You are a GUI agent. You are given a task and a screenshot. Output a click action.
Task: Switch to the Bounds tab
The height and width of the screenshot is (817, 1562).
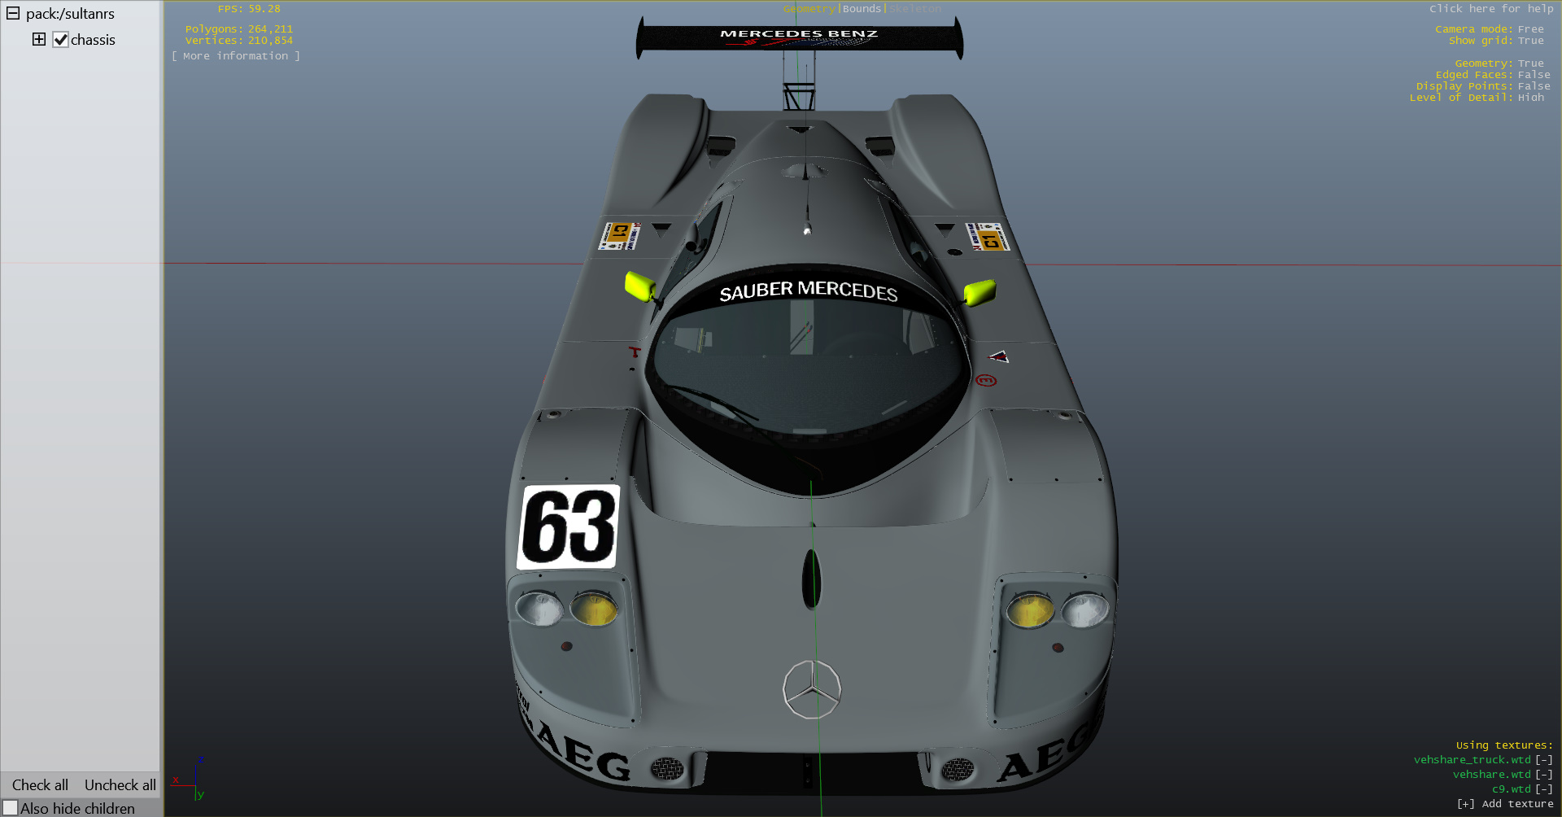(862, 8)
